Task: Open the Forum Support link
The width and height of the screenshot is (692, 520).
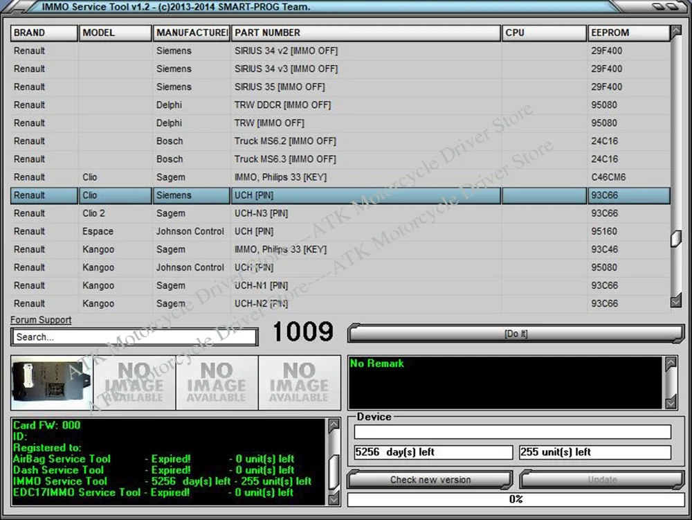Action: pyautogui.click(x=41, y=320)
